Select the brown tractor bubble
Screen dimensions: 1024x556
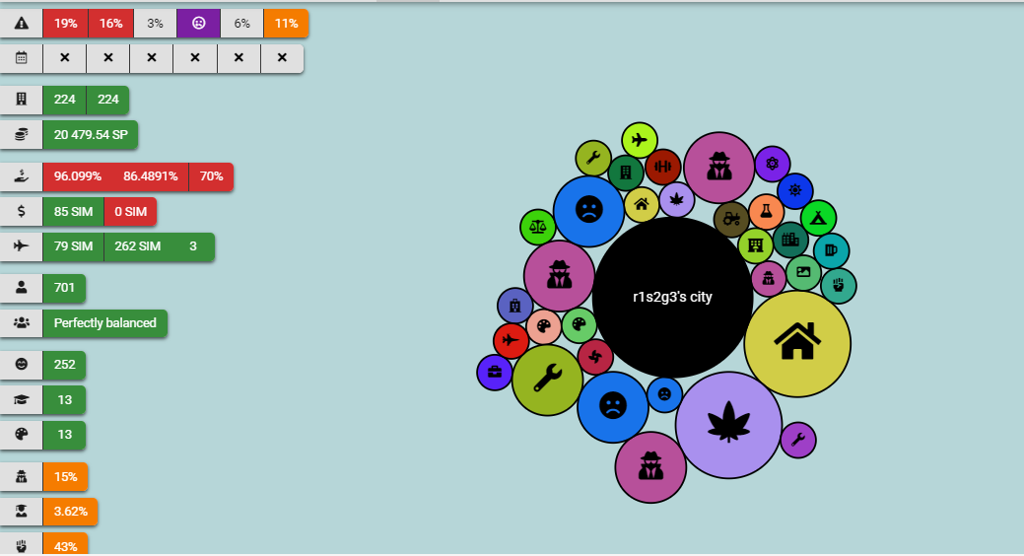(x=731, y=220)
